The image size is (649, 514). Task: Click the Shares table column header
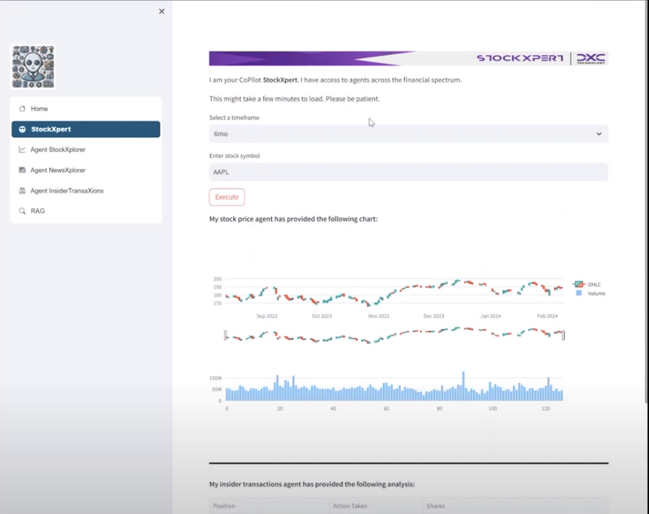point(515,506)
